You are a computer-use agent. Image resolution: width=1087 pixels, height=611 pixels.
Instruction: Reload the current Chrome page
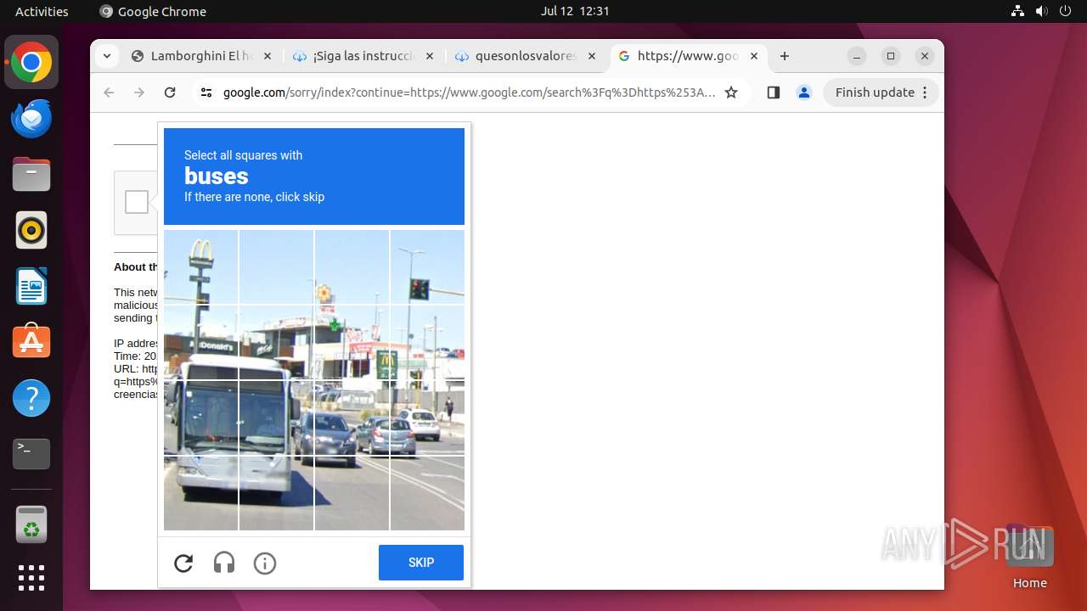(x=170, y=92)
